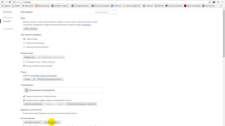Click the Восстановить тему по умолчанию button
The width and height of the screenshot is (225, 126).
click(51, 57)
